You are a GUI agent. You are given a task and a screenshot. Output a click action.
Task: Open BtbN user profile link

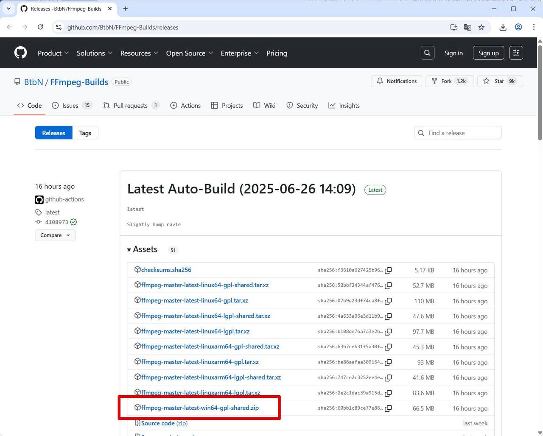click(x=34, y=82)
